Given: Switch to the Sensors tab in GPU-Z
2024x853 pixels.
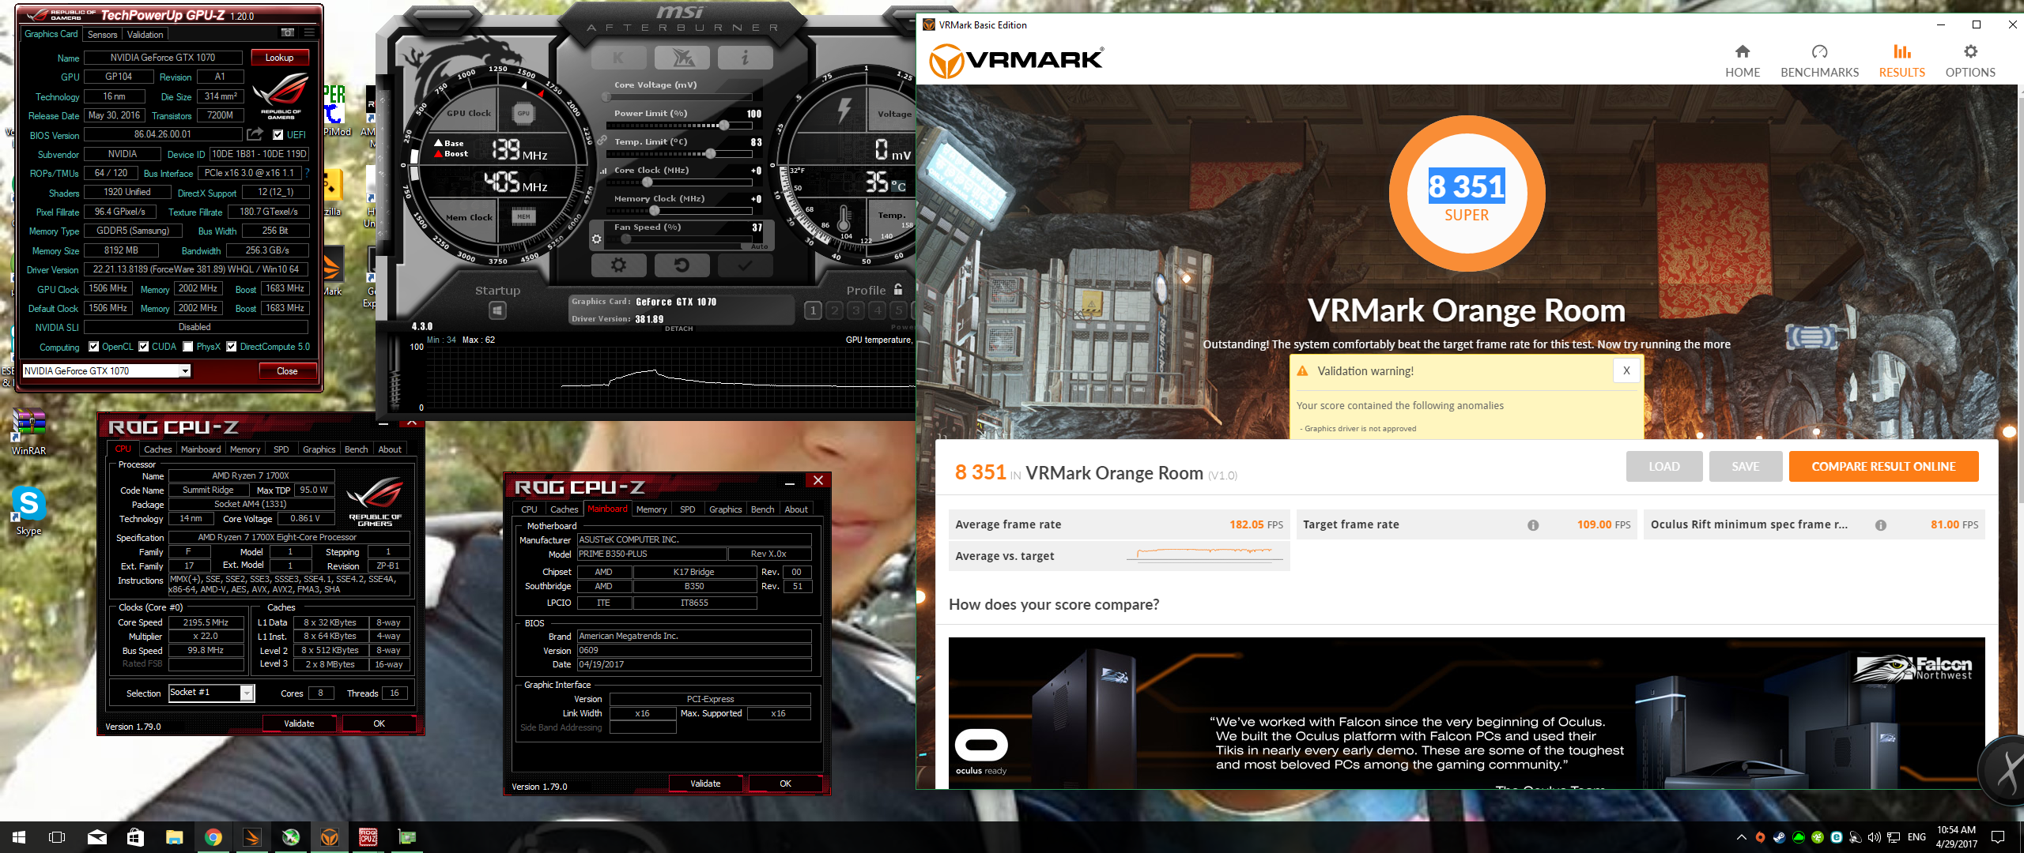Looking at the screenshot, I should coord(102,35).
